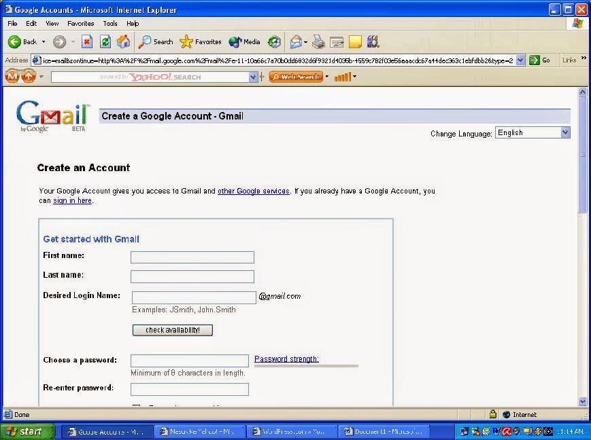Click the orange M toolbar logo

(x=12, y=77)
